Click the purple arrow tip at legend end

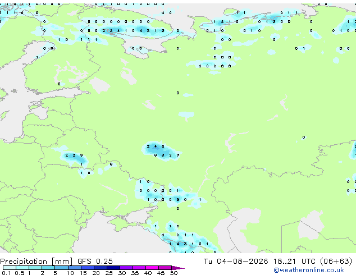178,268
